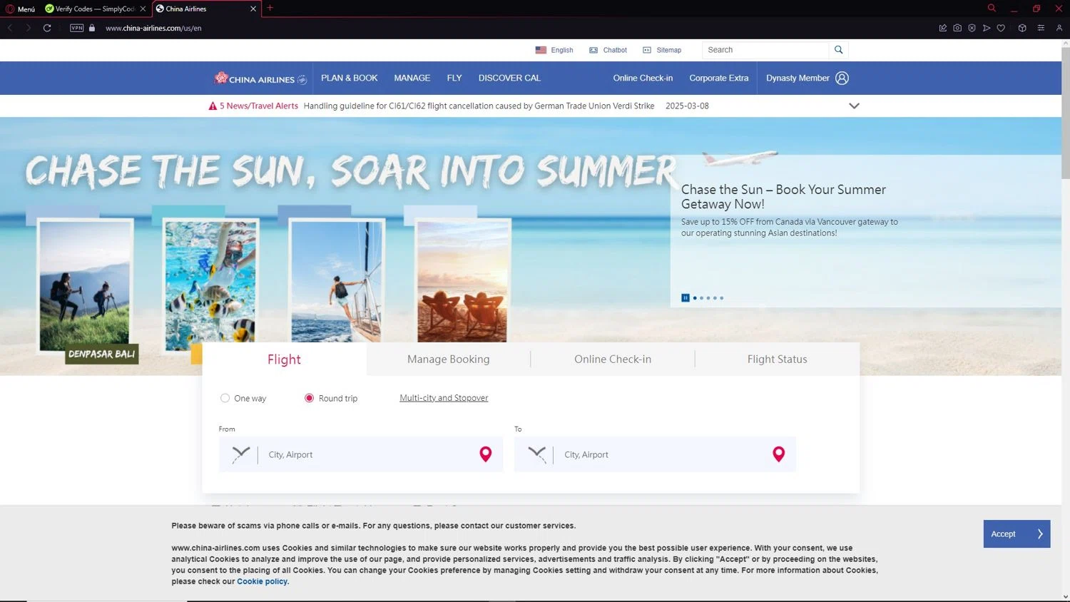Click the arriving plane icon in To field
1070x602 pixels.
(x=537, y=454)
